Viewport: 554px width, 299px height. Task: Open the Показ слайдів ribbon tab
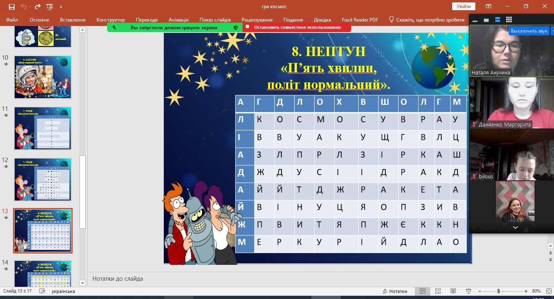click(x=215, y=19)
